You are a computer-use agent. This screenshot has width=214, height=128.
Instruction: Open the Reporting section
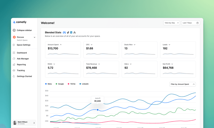[x=21, y=65]
